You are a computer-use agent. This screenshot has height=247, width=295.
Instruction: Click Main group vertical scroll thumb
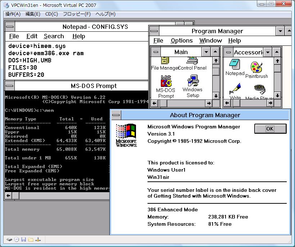216,71
